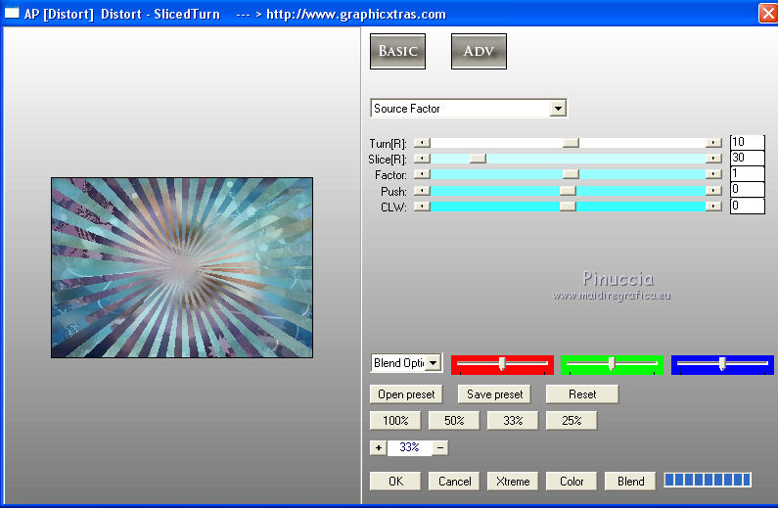Click the Open preset button
Viewport: 778px width, 508px height.
[406, 394]
